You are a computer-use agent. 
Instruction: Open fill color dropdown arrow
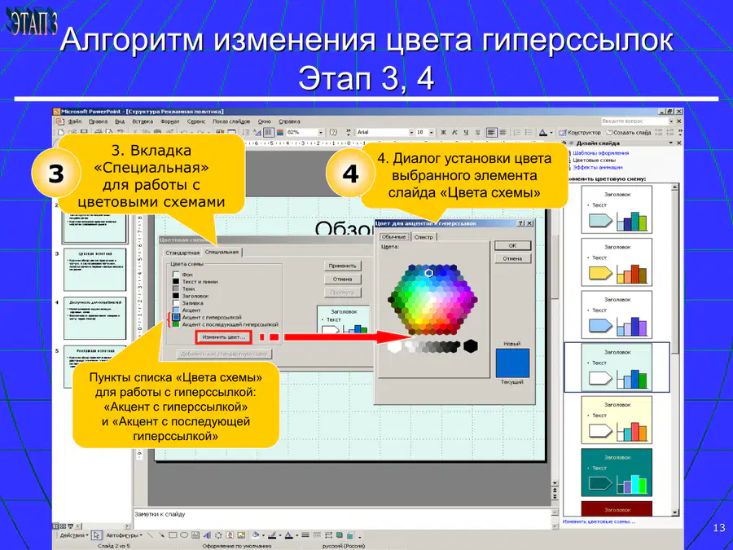pos(263,535)
